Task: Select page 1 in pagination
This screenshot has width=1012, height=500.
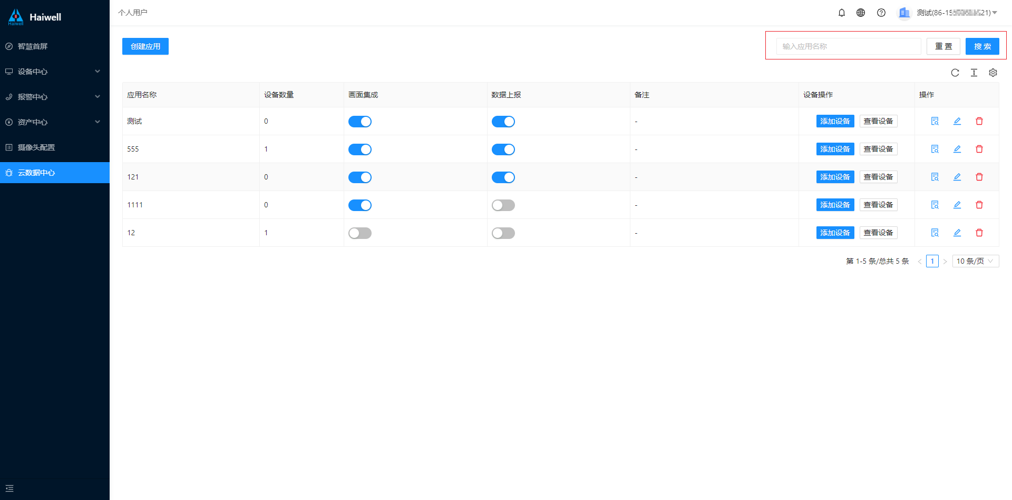Action: (932, 261)
